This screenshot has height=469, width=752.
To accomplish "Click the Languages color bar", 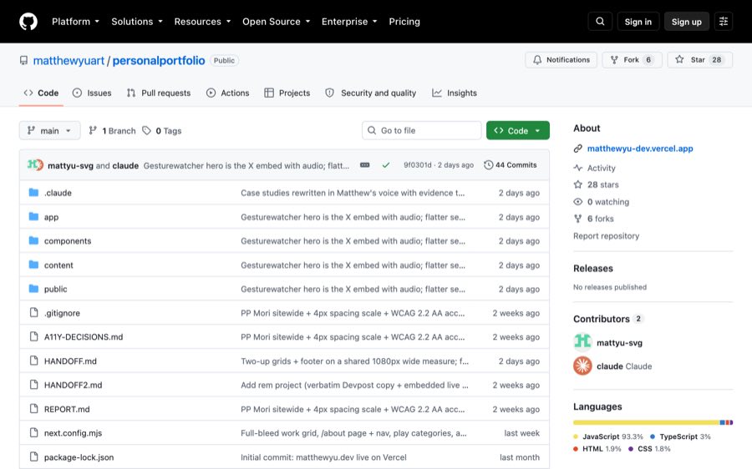I will click(x=653, y=422).
